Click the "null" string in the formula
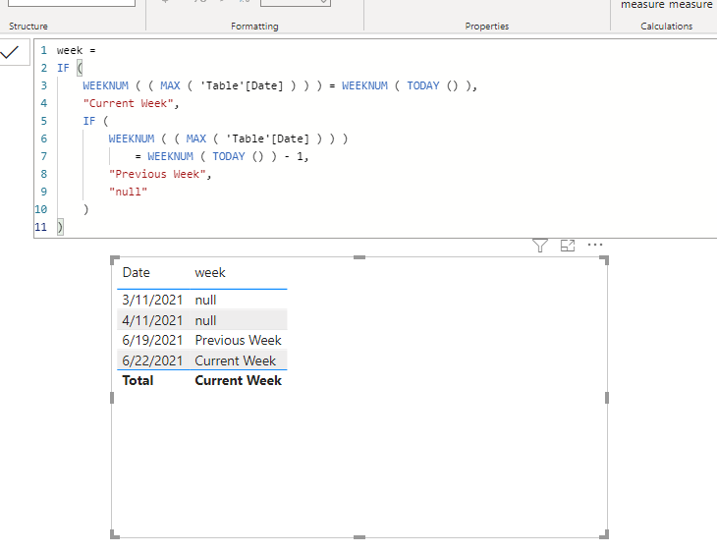Screen dimensions: 717x553 coord(128,192)
